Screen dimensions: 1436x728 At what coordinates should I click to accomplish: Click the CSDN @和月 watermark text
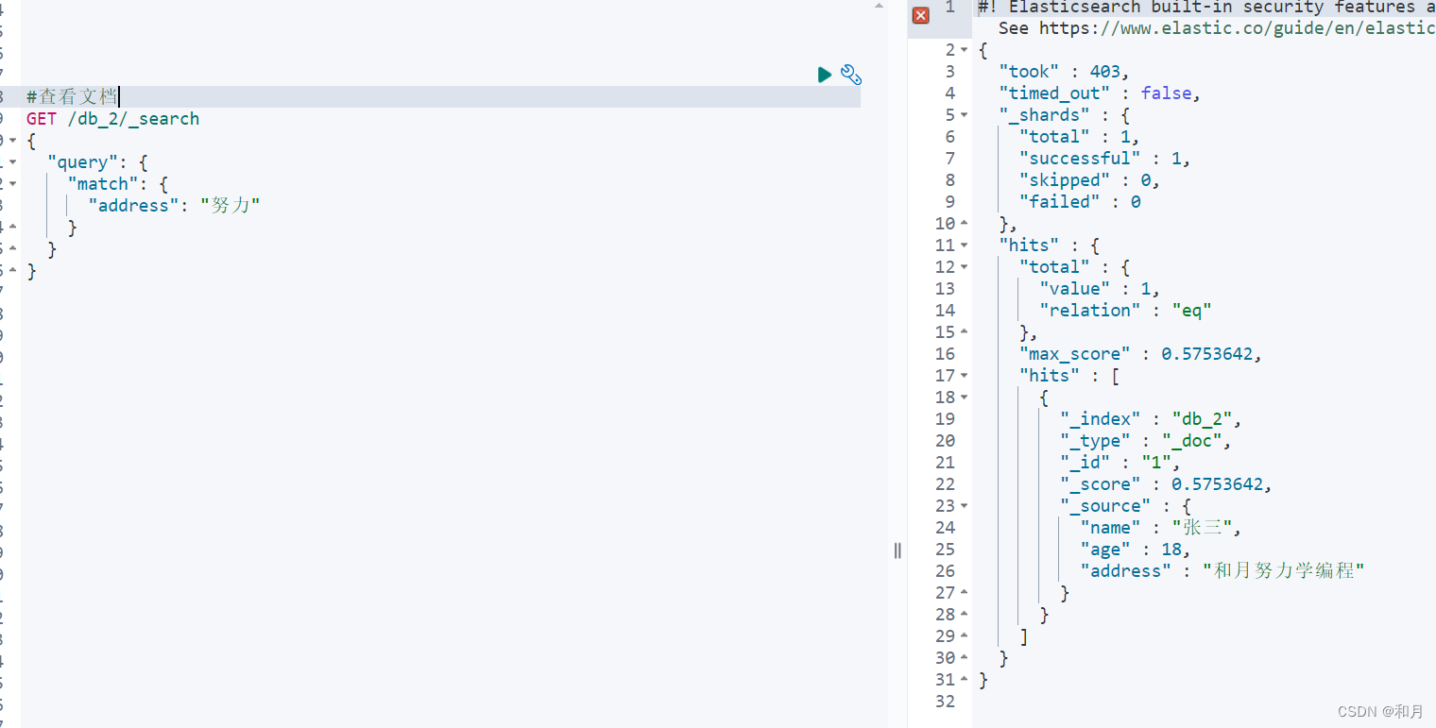pyautogui.click(x=1377, y=711)
